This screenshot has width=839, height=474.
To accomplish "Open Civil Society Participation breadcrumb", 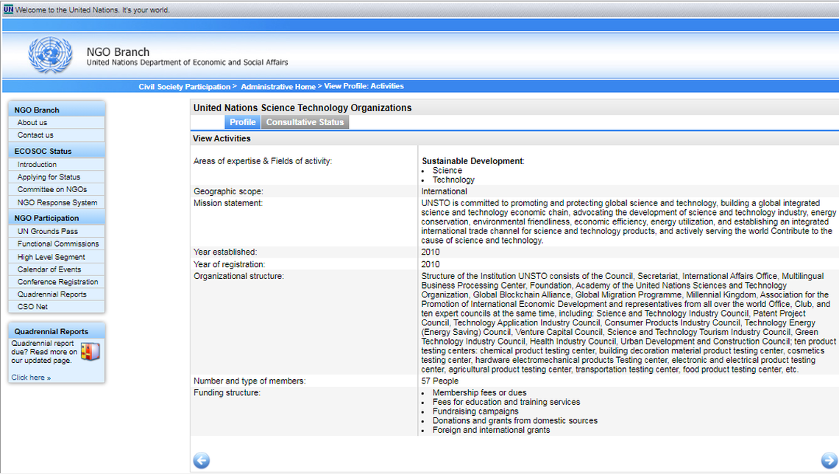I will 185,87.
